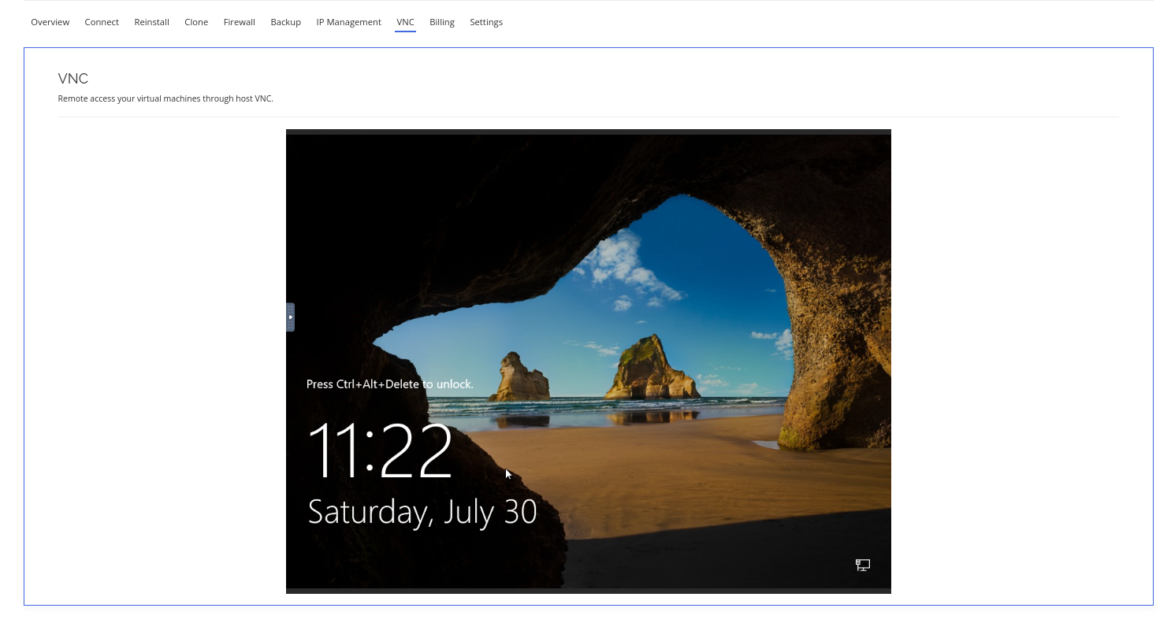Image resolution: width=1171 pixels, height=634 pixels.
Task: Expand the noVNC control bar handle
Action: tap(290, 317)
